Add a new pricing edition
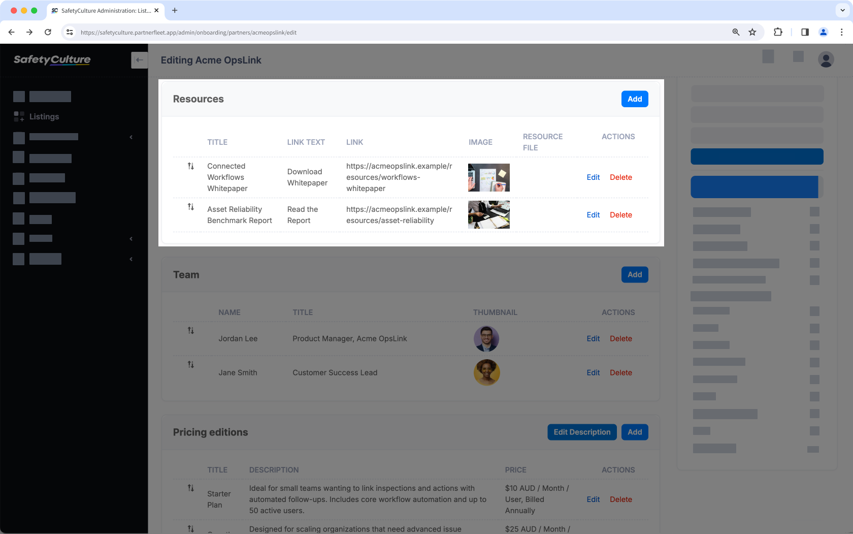 [x=635, y=432]
